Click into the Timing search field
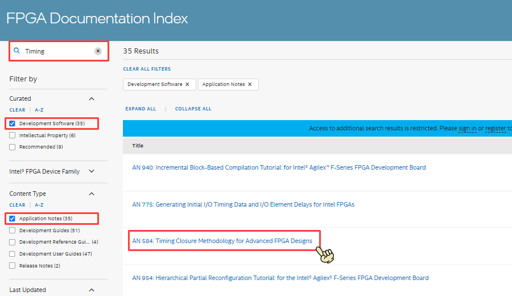Viewport: 512px width, 296px height. pos(59,51)
